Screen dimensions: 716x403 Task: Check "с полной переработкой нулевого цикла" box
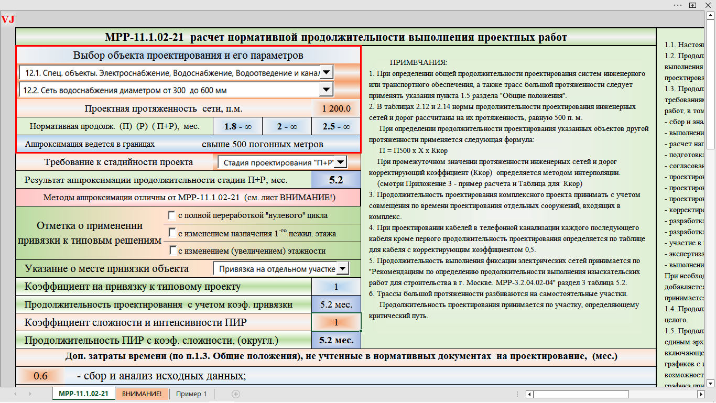point(171,215)
